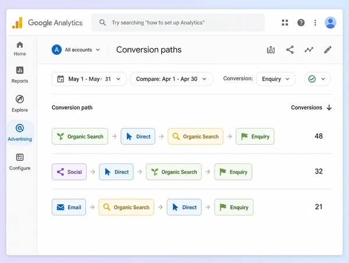Image resolution: width=349 pixels, height=263 pixels.
Task: Click Organic Search chip in the 32 row
Action: coord(174,172)
